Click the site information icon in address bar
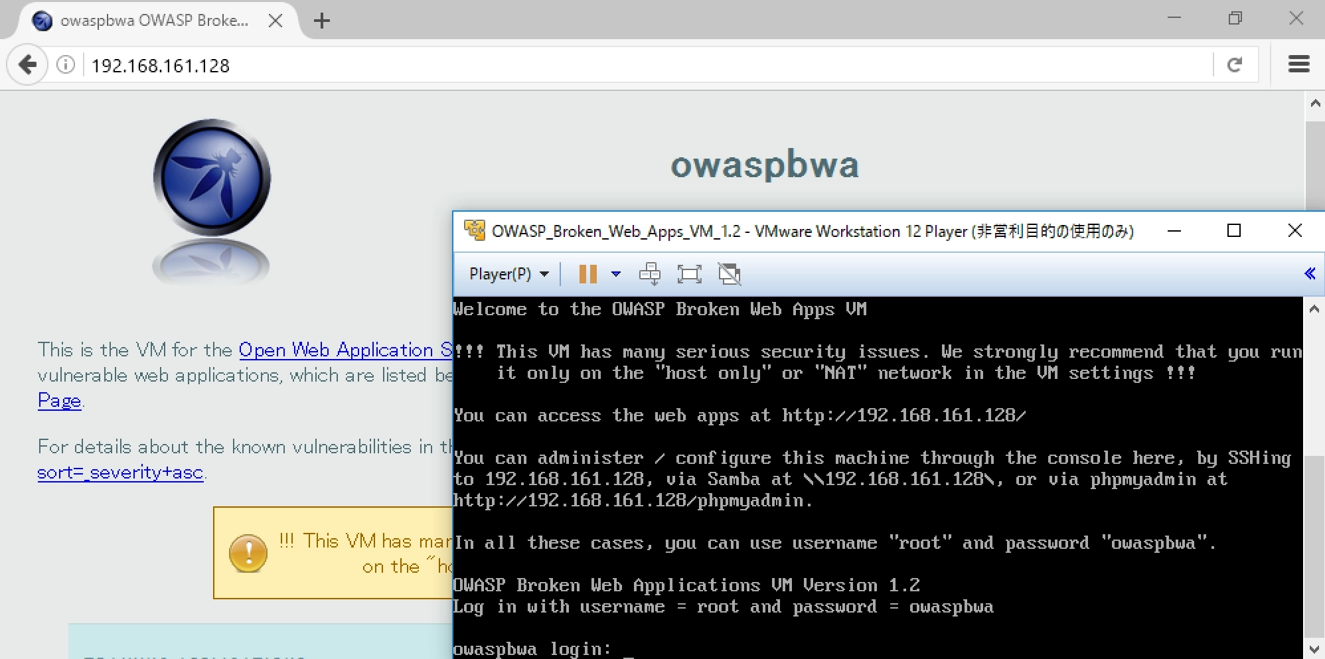This screenshot has height=659, width=1325. coord(66,65)
